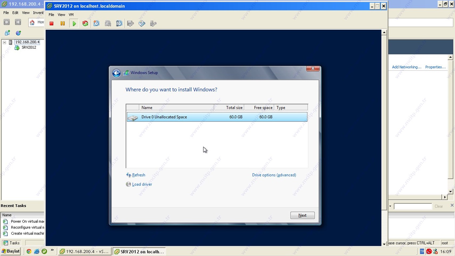Click the Add Networking link
455x256 pixels.
407,67
